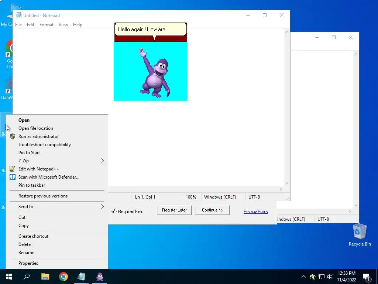Launch Google Chrome from the taskbar

(x=63, y=277)
